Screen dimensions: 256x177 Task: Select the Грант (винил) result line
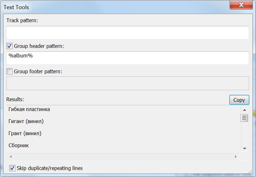click(x=25, y=134)
